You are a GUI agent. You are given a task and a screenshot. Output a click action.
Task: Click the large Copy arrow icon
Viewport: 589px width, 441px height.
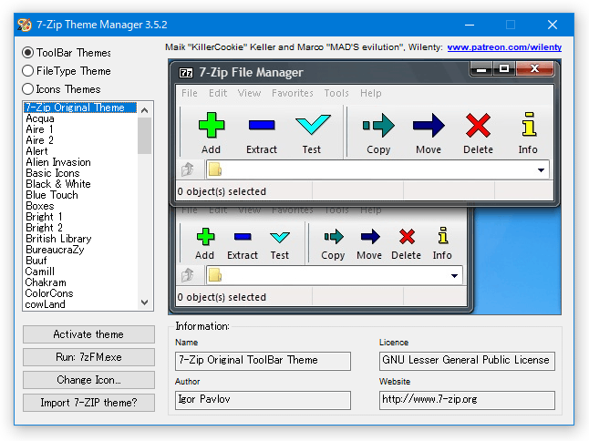click(x=378, y=125)
